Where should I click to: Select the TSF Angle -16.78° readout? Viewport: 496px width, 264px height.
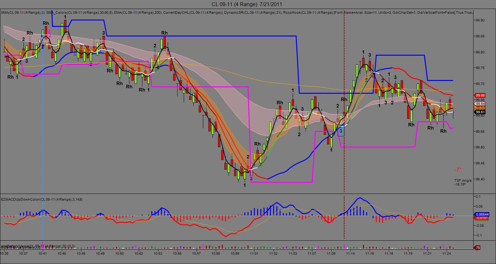pyautogui.click(x=463, y=182)
